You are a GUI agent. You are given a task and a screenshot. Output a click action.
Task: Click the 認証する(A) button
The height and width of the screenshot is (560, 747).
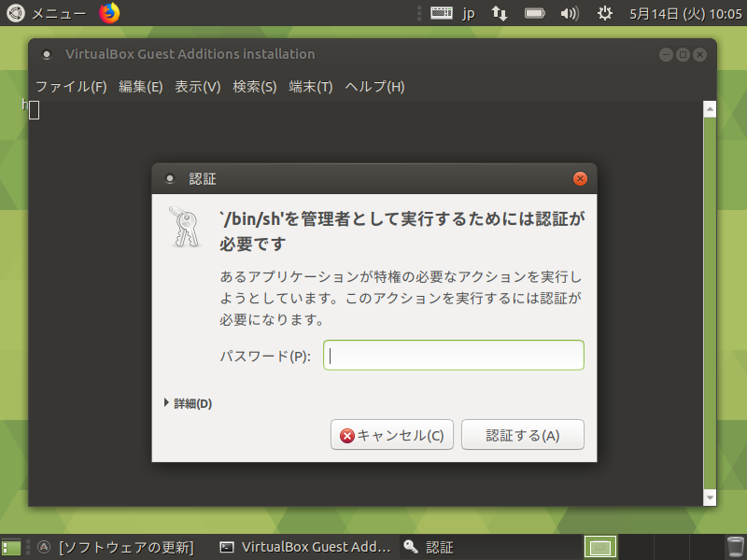523,435
